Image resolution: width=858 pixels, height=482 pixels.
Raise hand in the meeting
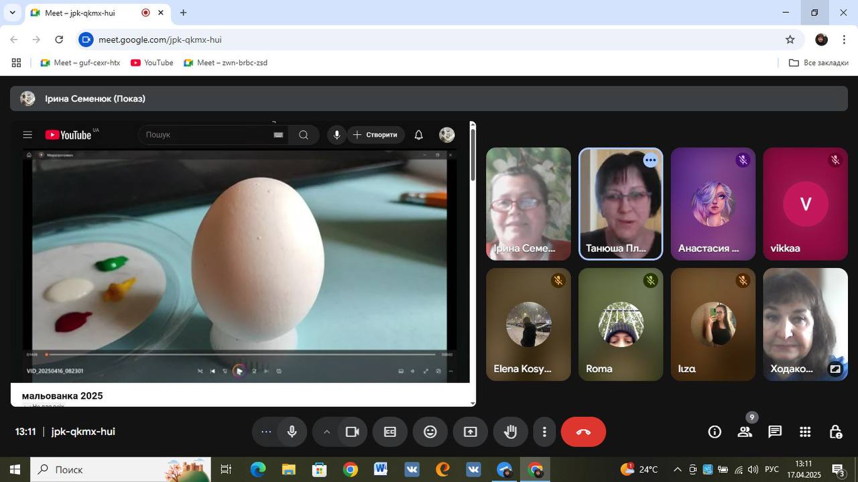pyautogui.click(x=511, y=432)
